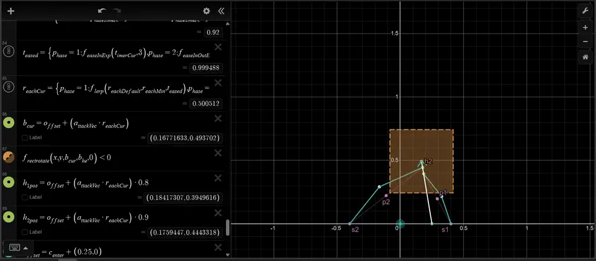Toggle the orange f_rectrotate inequality icon
This screenshot has width=596, height=261.
[8, 157]
